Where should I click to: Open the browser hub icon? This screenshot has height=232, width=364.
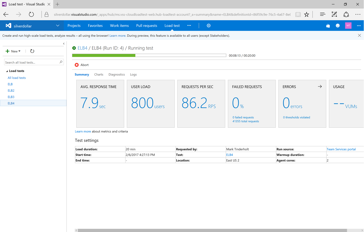pos(323,15)
